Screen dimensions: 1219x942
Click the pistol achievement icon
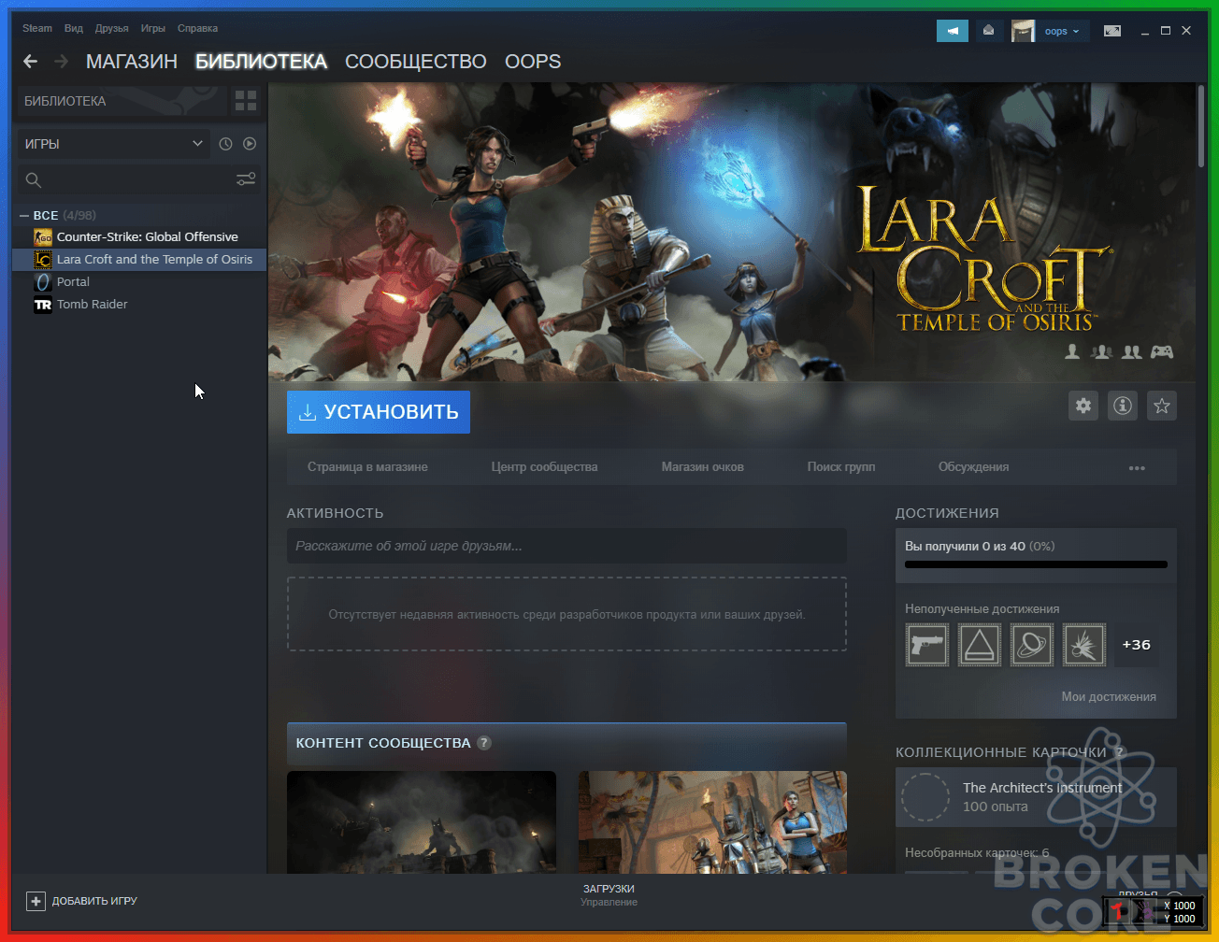click(x=927, y=645)
